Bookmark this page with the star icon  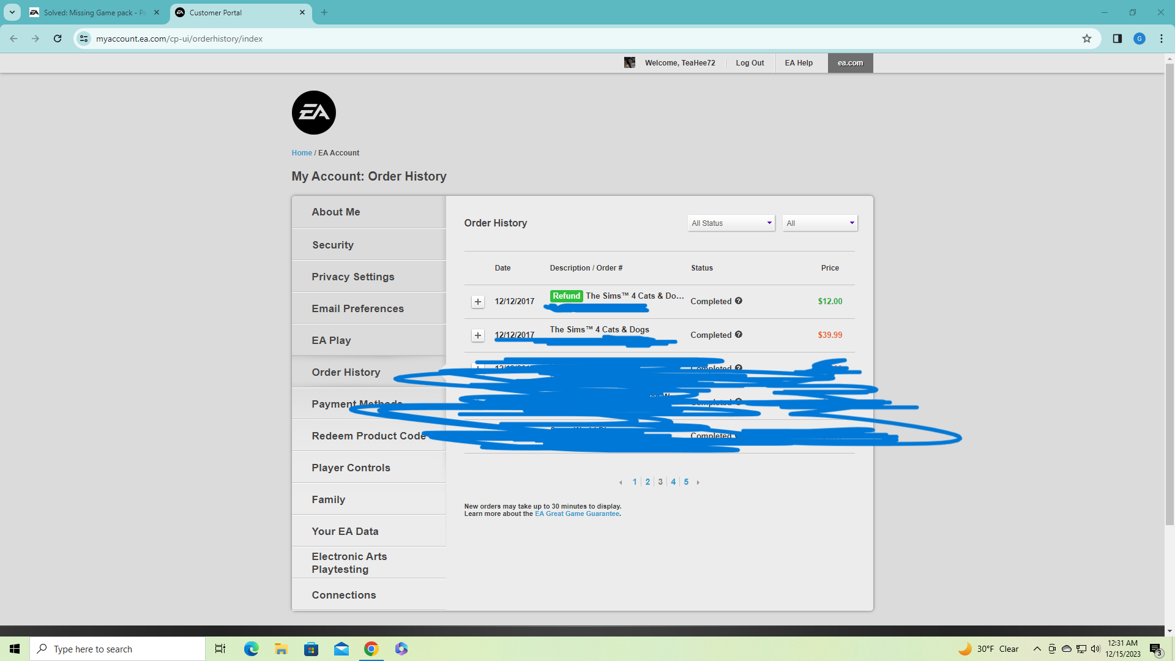[1086, 39]
